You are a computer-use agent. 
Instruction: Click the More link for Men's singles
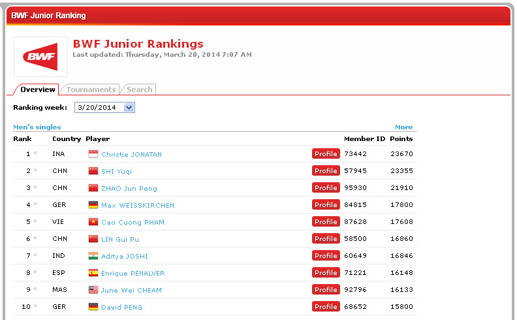coord(403,127)
